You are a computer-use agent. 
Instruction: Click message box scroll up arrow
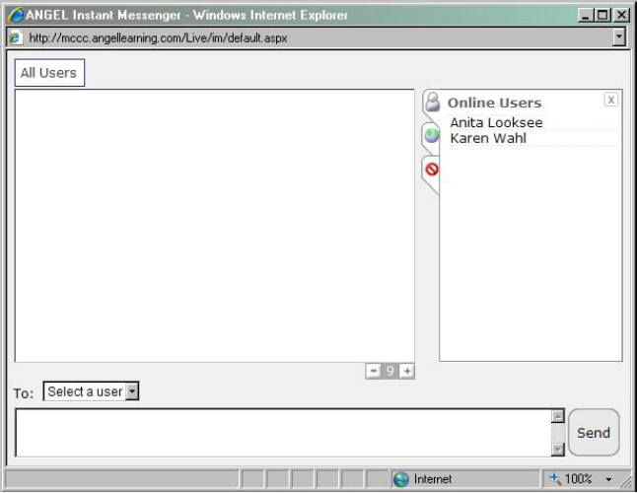(x=557, y=416)
